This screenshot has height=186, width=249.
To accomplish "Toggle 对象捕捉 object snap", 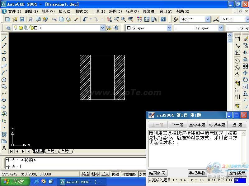I will tap(129, 174).
